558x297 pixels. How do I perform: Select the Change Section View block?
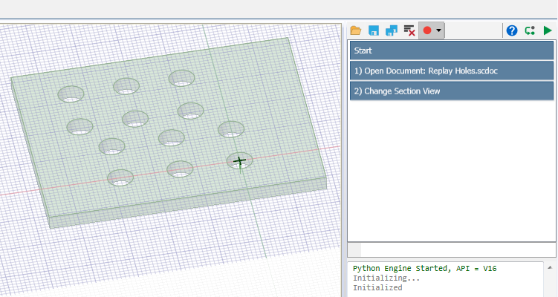tap(452, 91)
